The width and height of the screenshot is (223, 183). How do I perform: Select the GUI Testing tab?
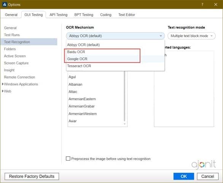[x=33, y=15]
